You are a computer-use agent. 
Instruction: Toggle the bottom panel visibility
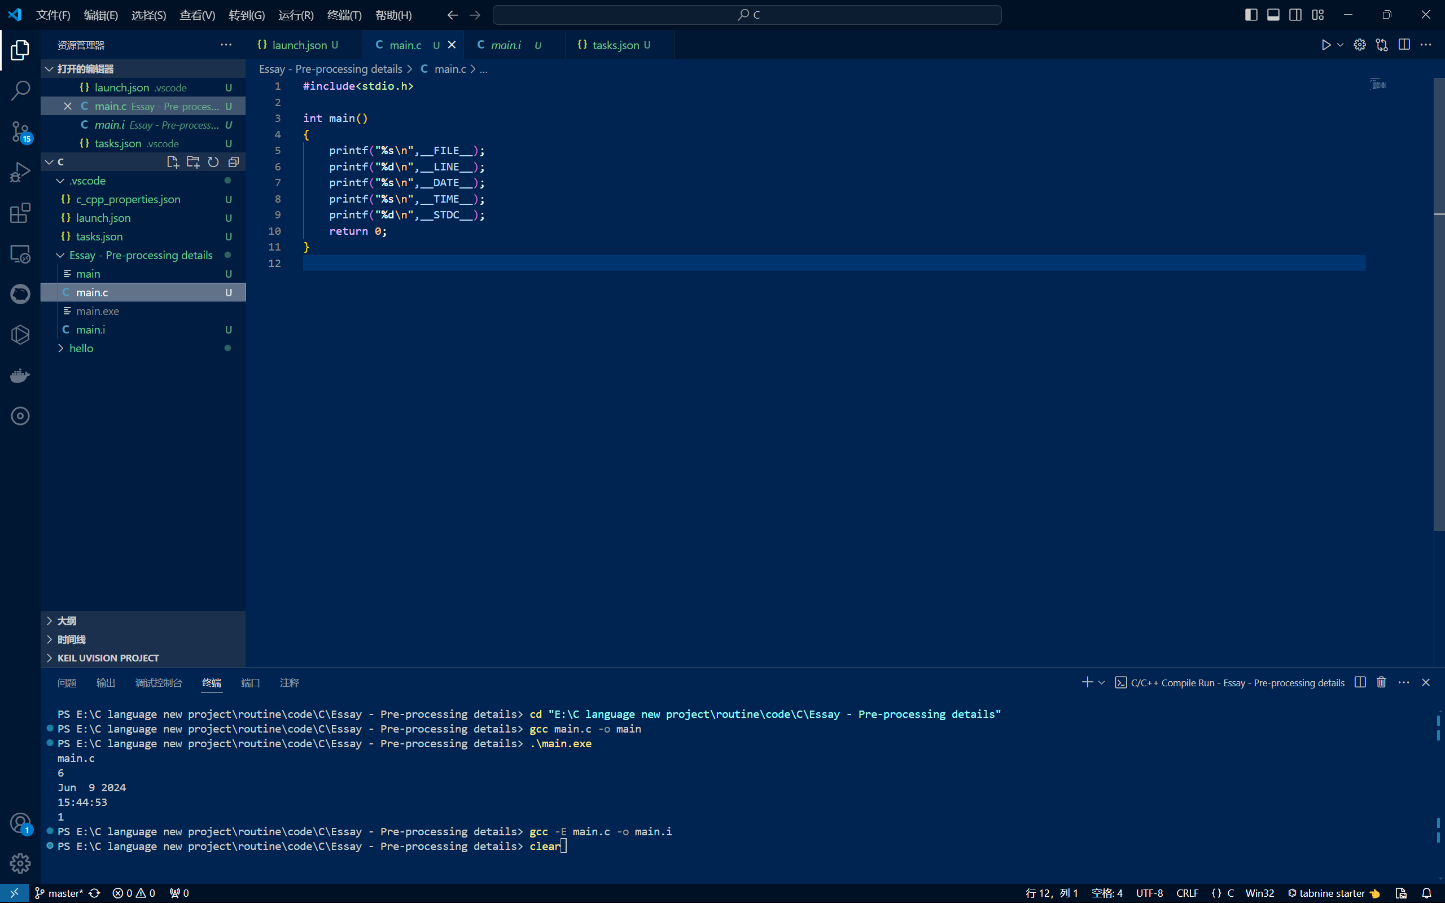point(1273,15)
